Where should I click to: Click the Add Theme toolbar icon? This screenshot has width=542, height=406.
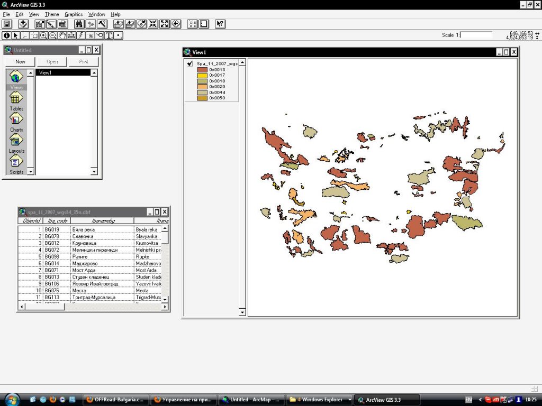[23, 24]
